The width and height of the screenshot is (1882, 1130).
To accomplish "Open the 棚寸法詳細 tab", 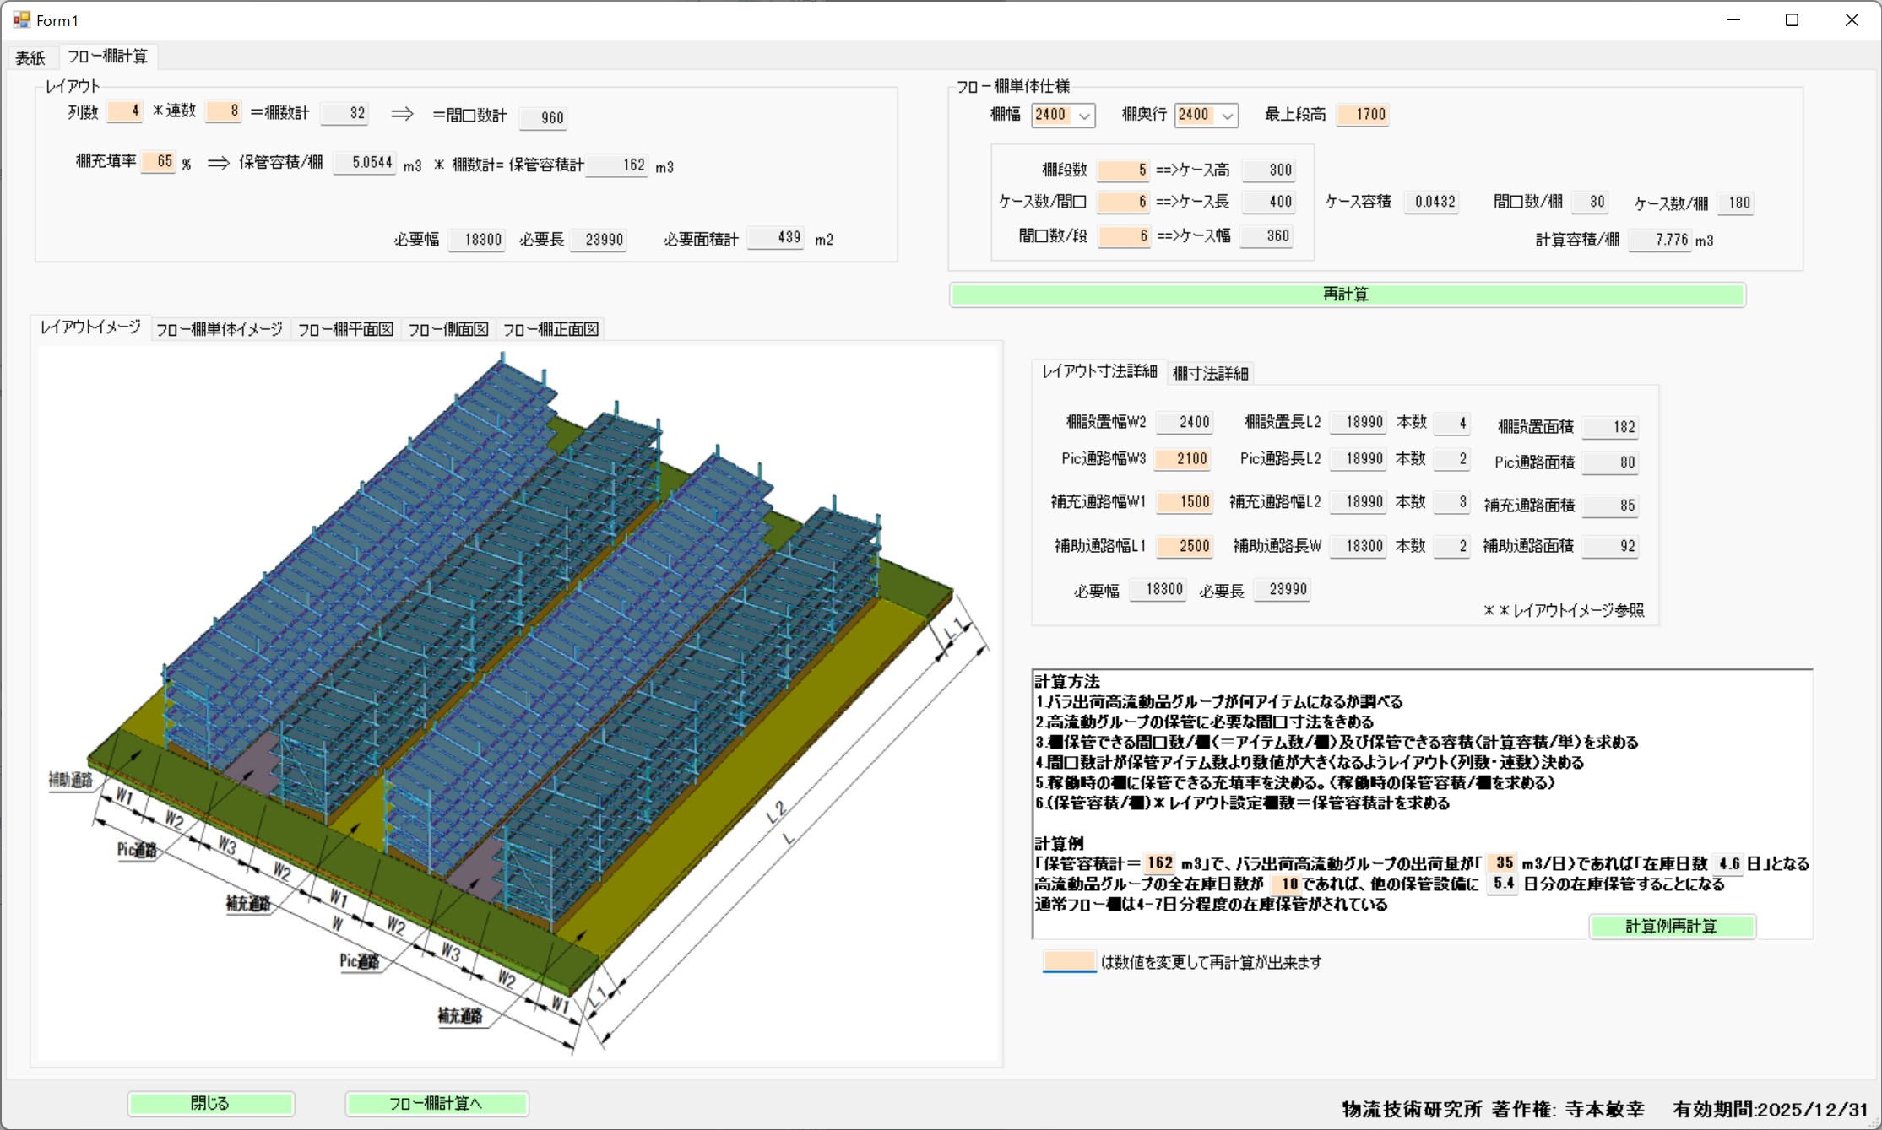I will (1210, 373).
